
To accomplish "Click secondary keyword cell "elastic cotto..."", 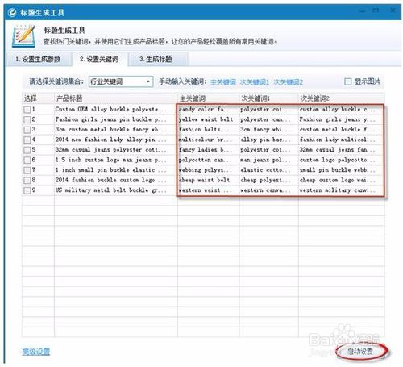I will pyautogui.click(x=265, y=170).
